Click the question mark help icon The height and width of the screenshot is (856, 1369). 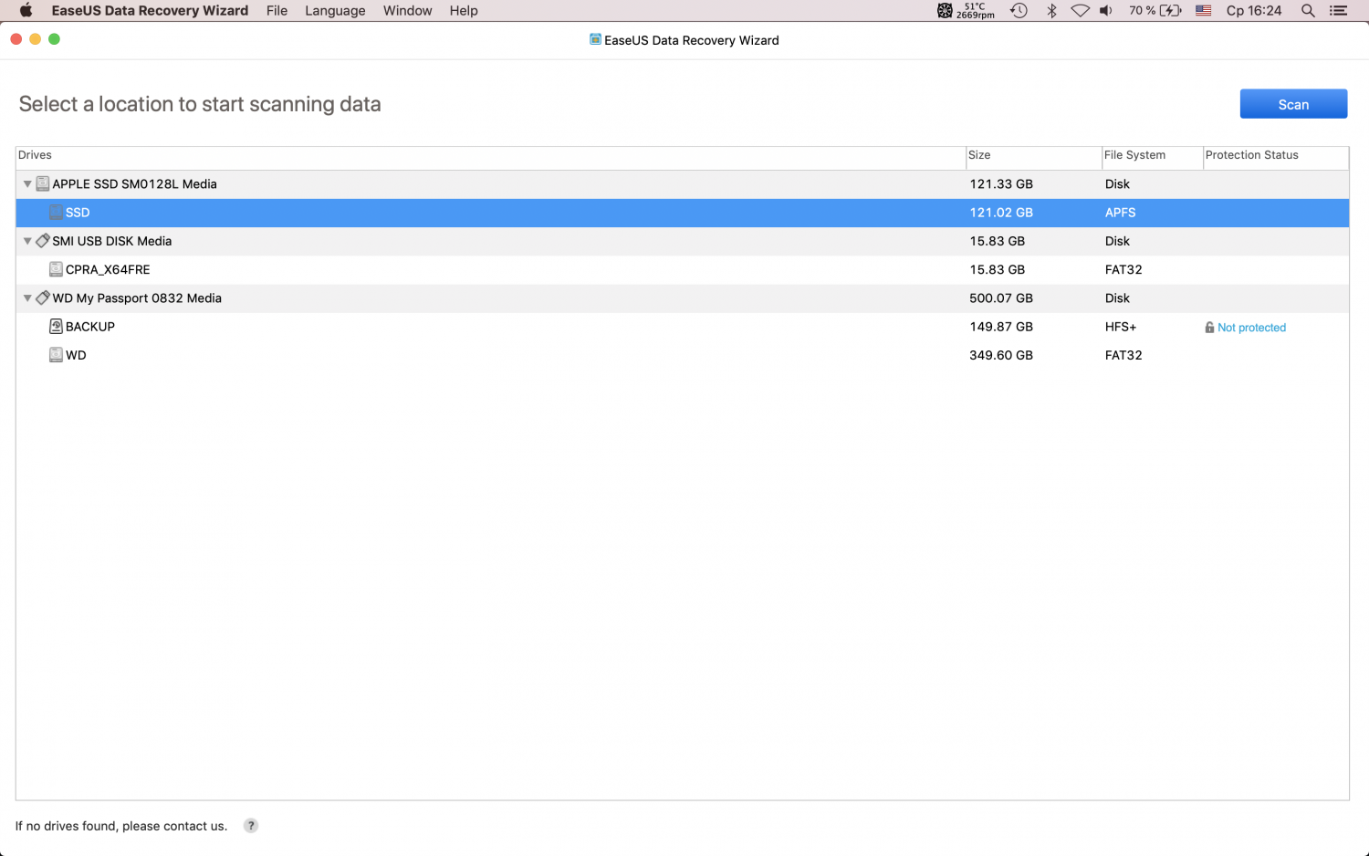pyautogui.click(x=251, y=826)
